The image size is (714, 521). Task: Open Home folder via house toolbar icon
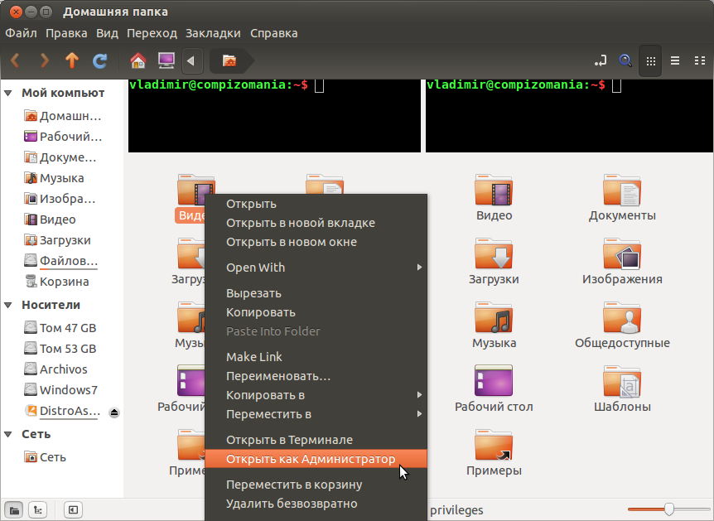tap(138, 60)
